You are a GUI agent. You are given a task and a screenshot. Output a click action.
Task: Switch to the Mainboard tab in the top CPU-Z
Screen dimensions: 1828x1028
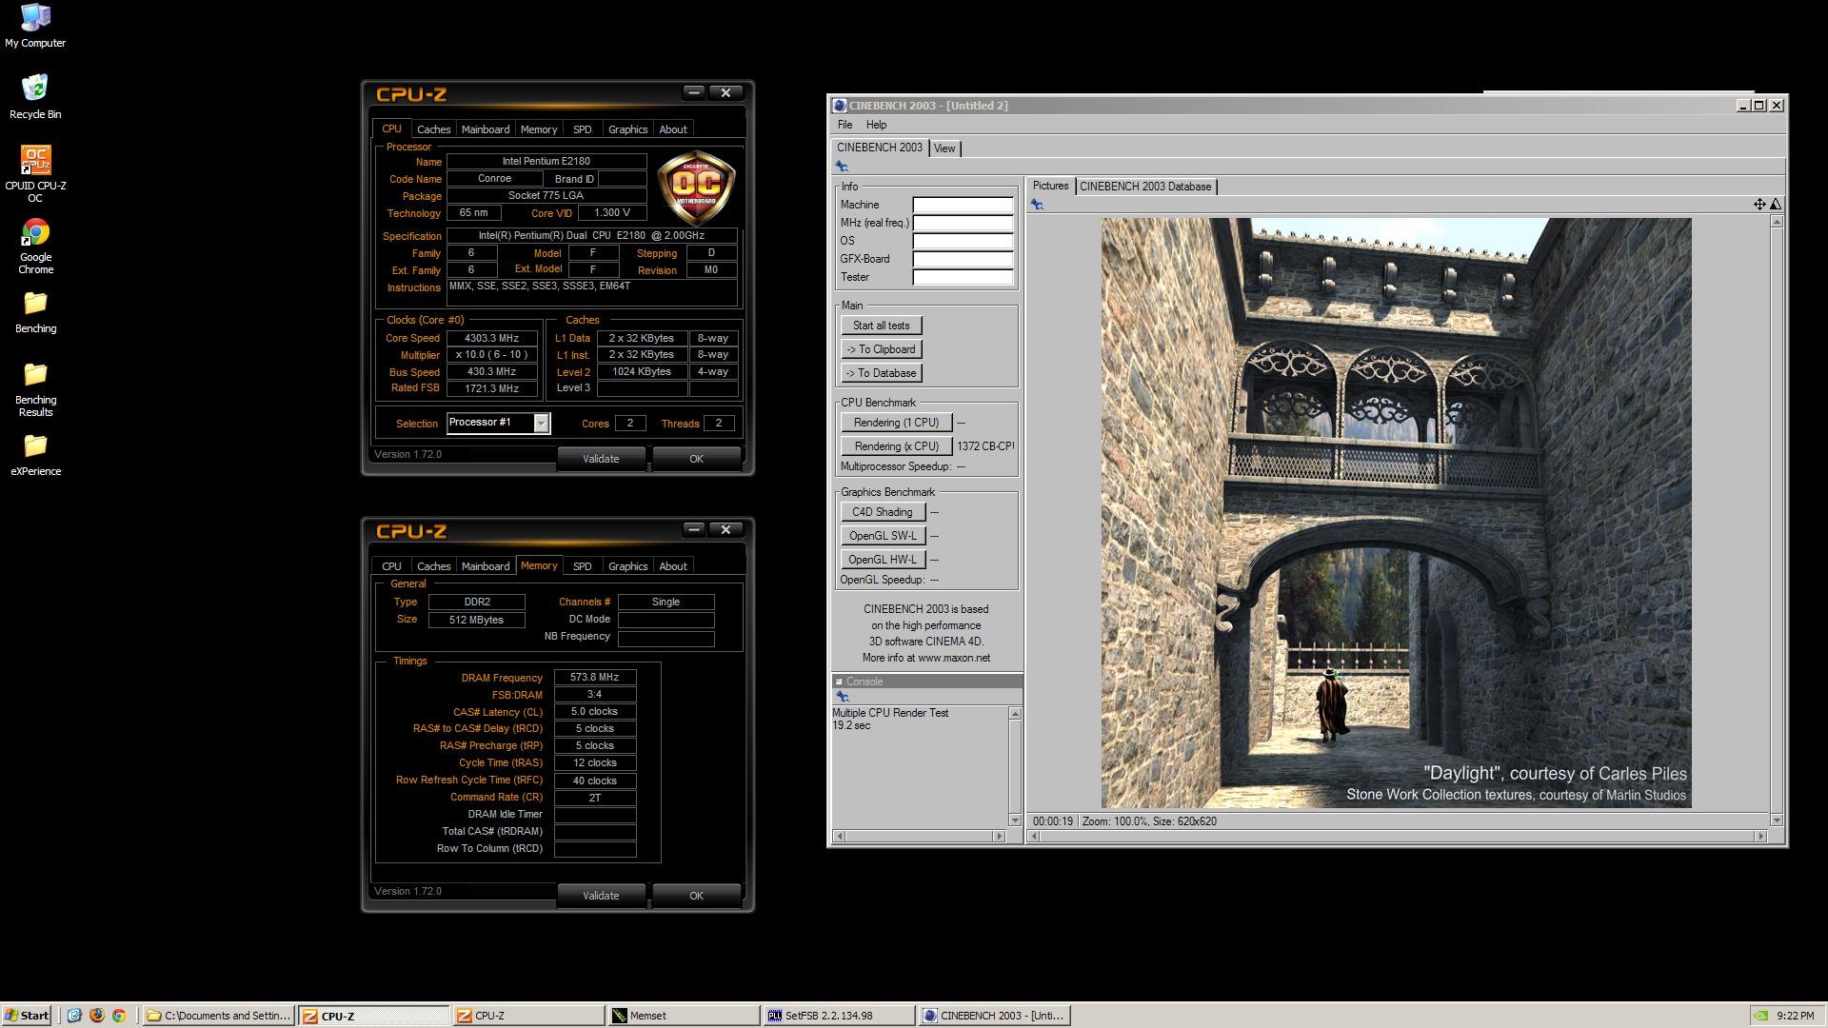(486, 129)
